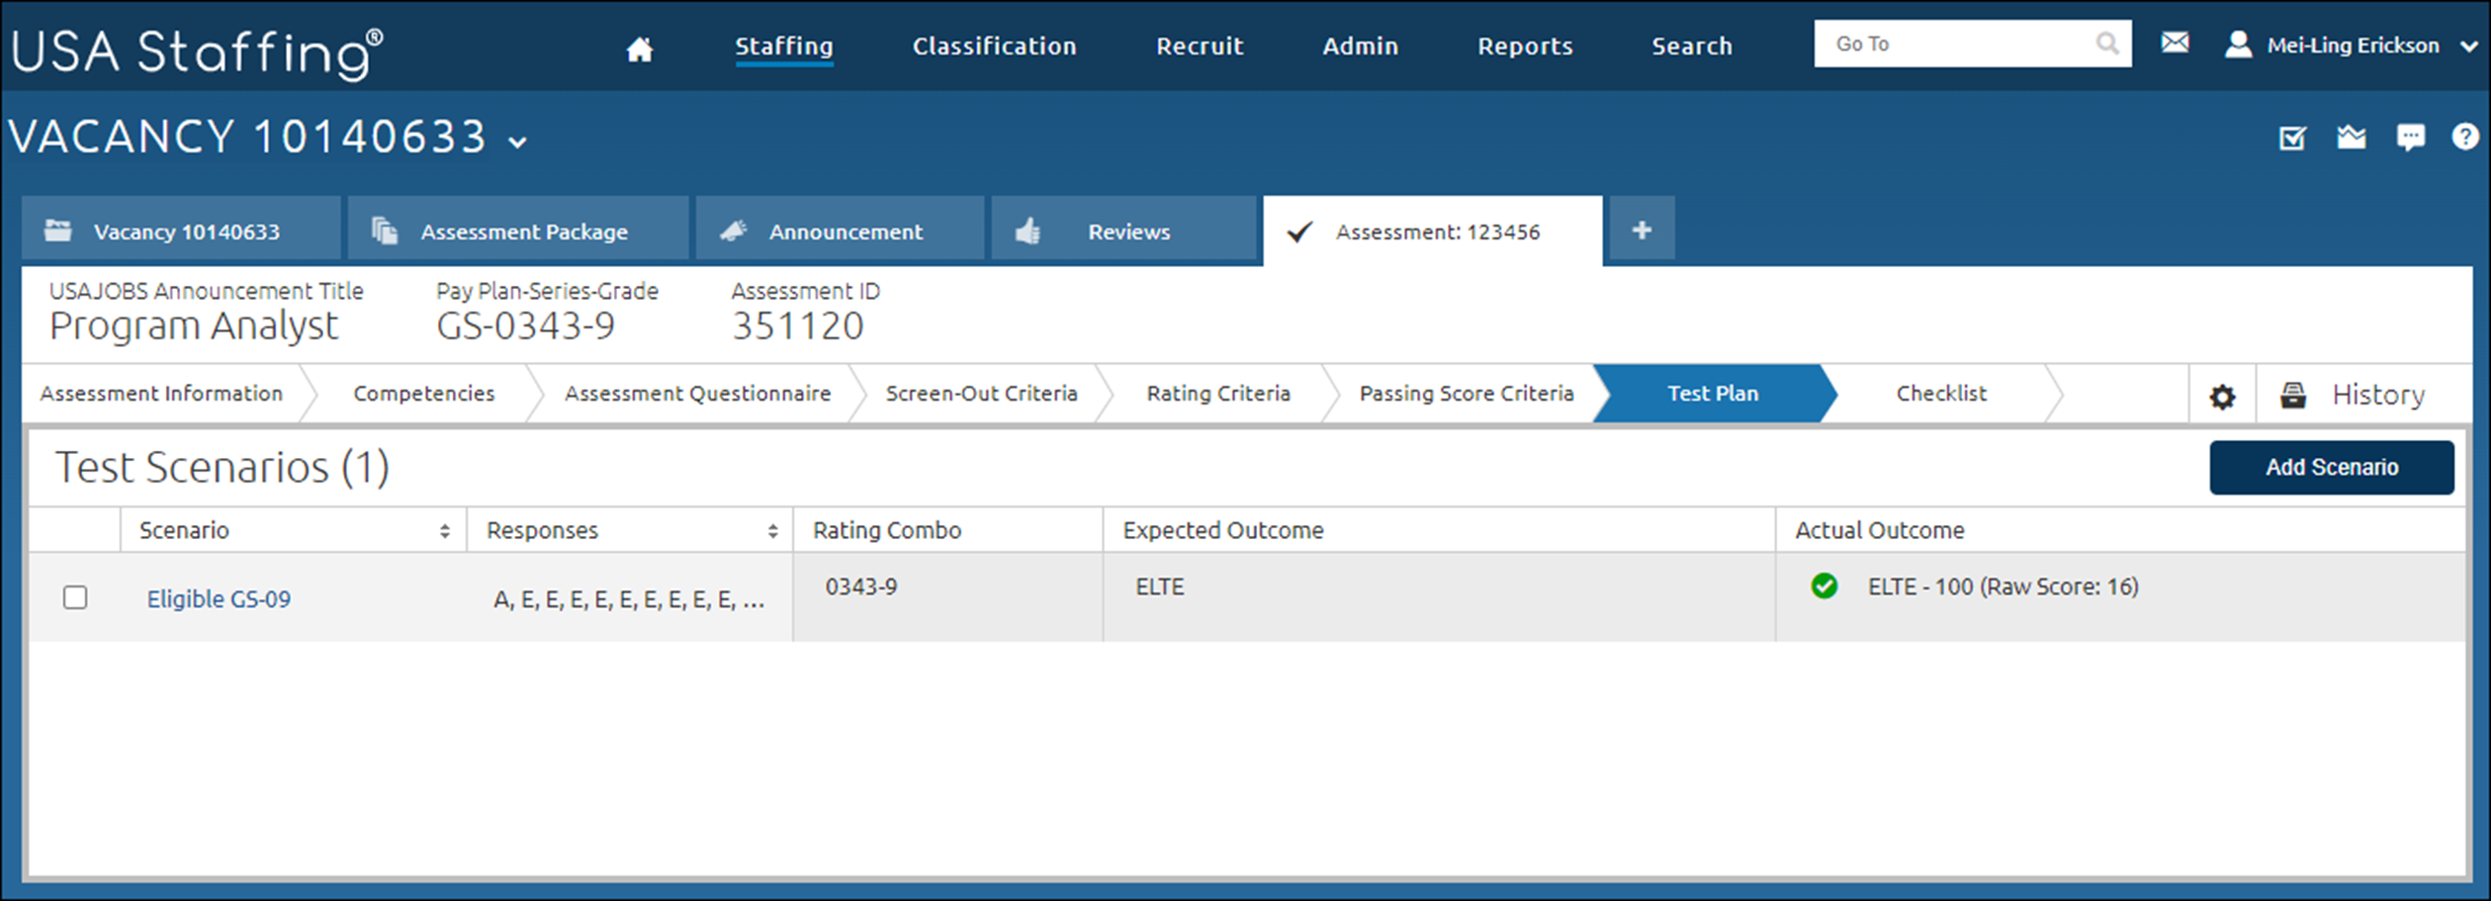Click the user profile icon
The height and width of the screenshot is (901, 2491).
tap(2238, 45)
